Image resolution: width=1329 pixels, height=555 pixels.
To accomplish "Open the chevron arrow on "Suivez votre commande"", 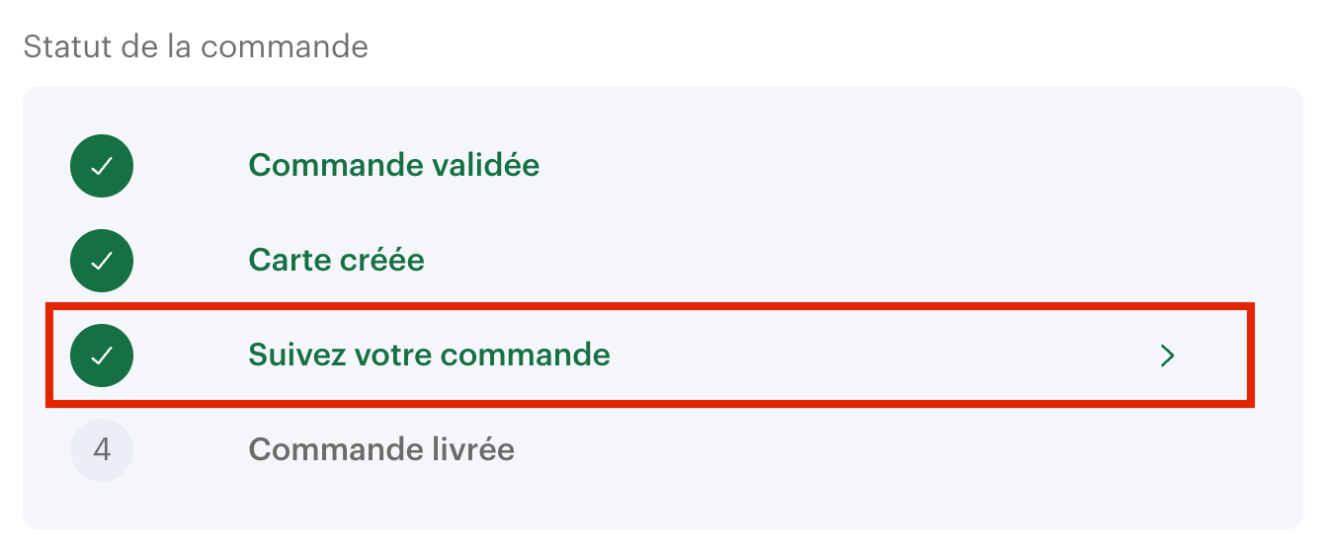I will click(x=1168, y=356).
